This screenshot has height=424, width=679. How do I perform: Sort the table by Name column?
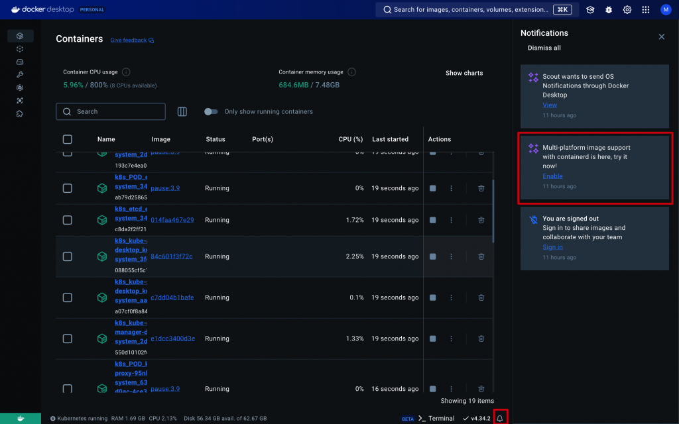click(x=106, y=139)
